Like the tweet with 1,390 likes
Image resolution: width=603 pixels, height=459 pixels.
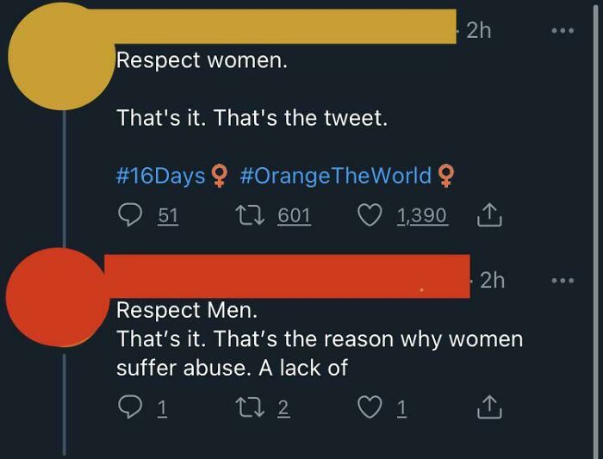[370, 215]
